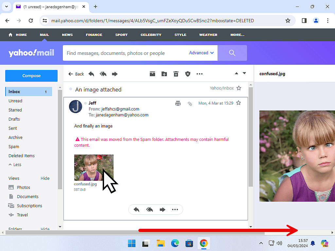Go Back to the message list
Screen dimensions: 335x251
76,74
